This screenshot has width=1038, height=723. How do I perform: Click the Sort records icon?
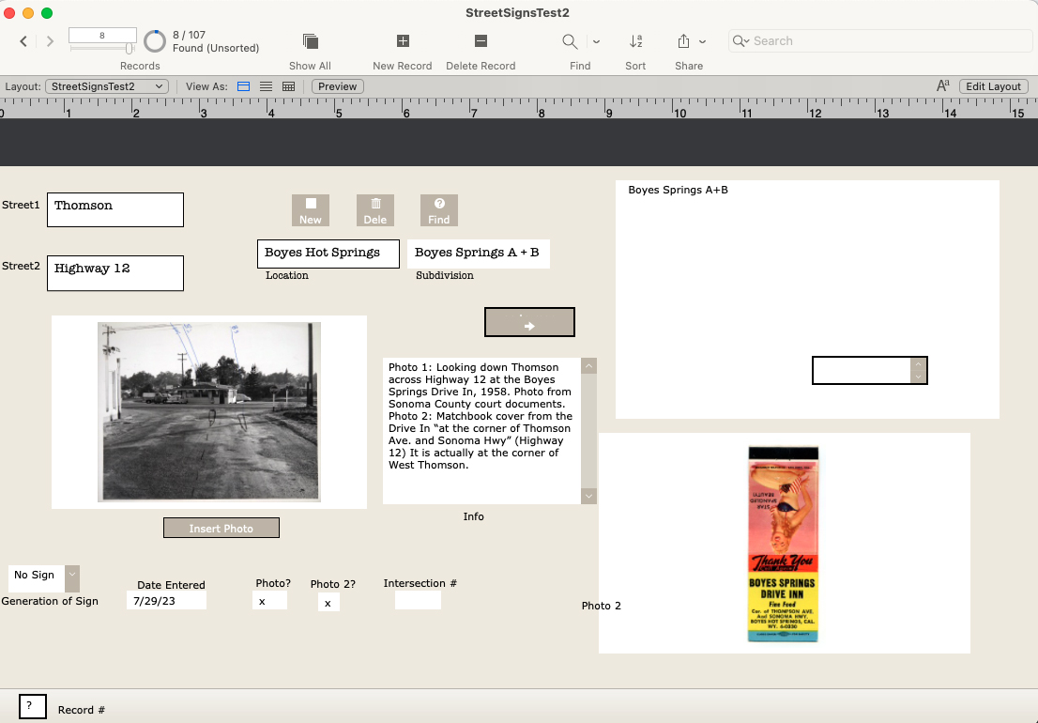tap(635, 41)
